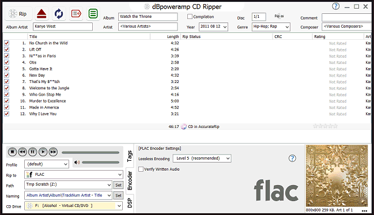Start ripping with the Rip button
The height and width of the screenshot is (215, 374).
click(x=18, y=14)
